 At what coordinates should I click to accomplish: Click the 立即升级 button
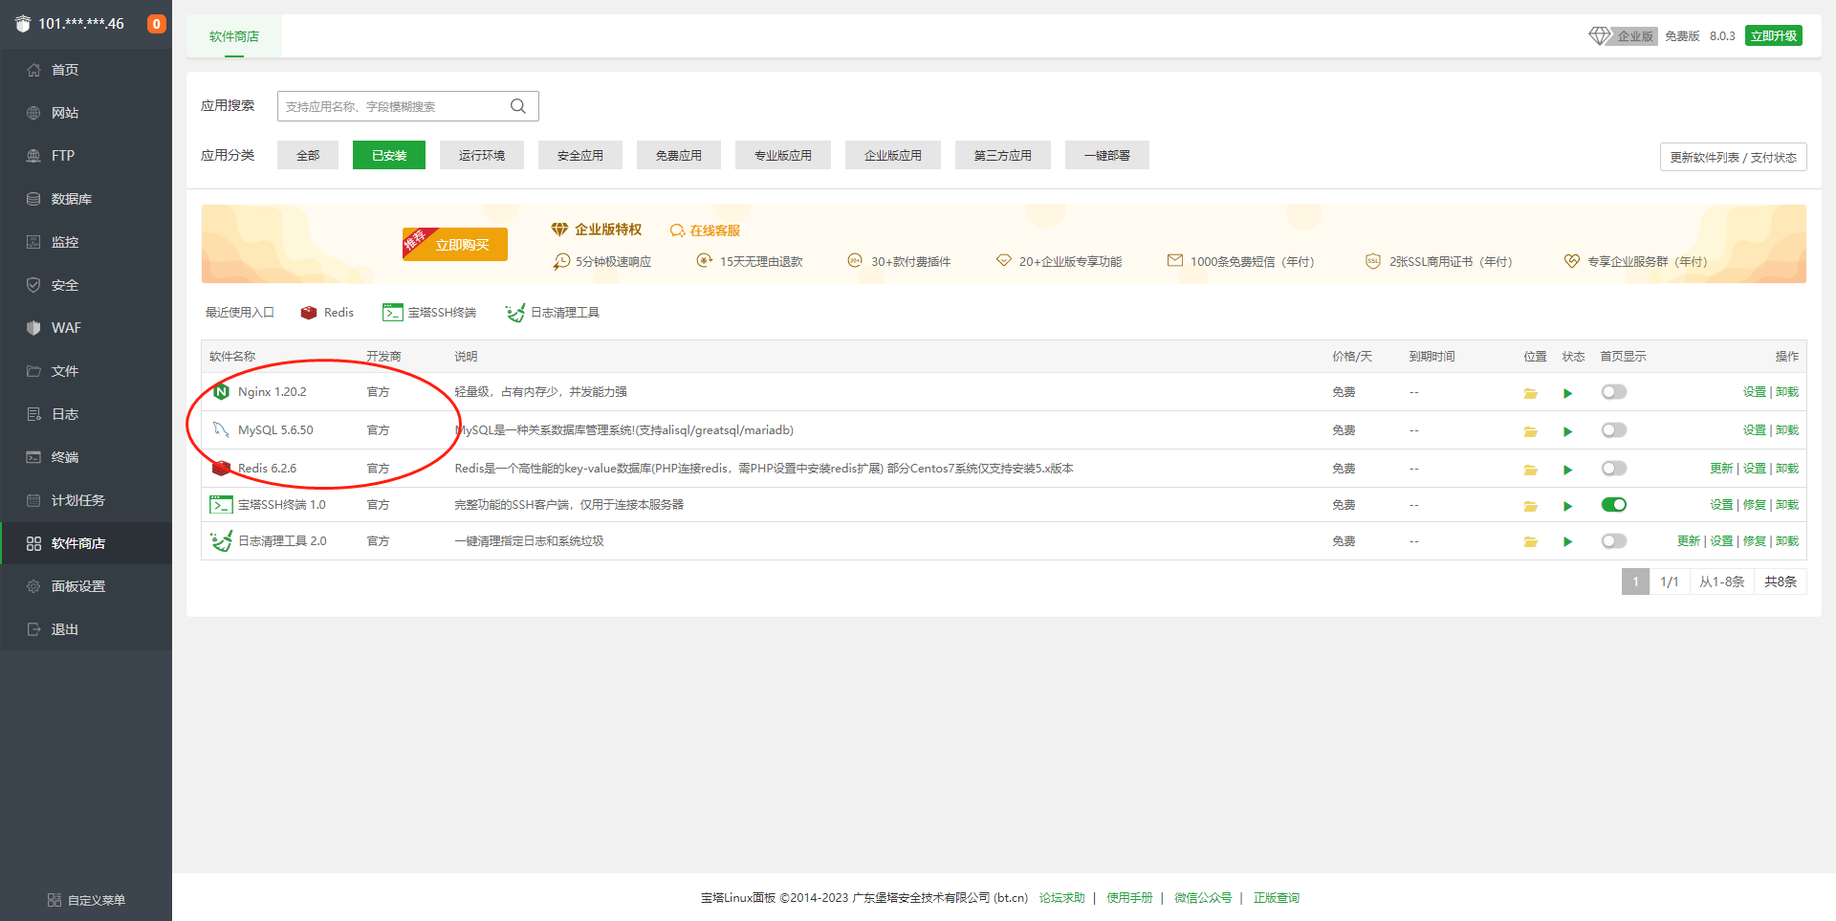[x=1773, y=36]
